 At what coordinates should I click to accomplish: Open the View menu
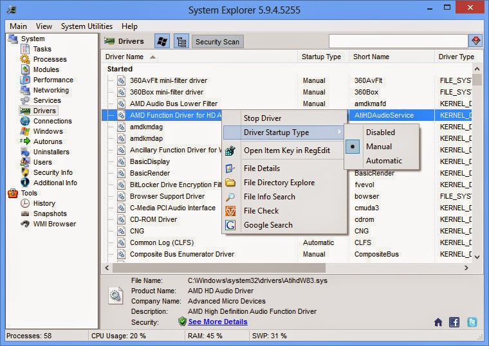click(x=44, y=26)
